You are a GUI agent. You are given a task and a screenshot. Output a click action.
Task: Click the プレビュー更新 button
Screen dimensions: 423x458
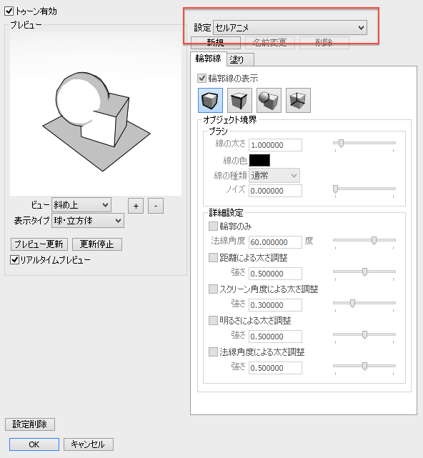pyautogui.click(x=39, y=244)
